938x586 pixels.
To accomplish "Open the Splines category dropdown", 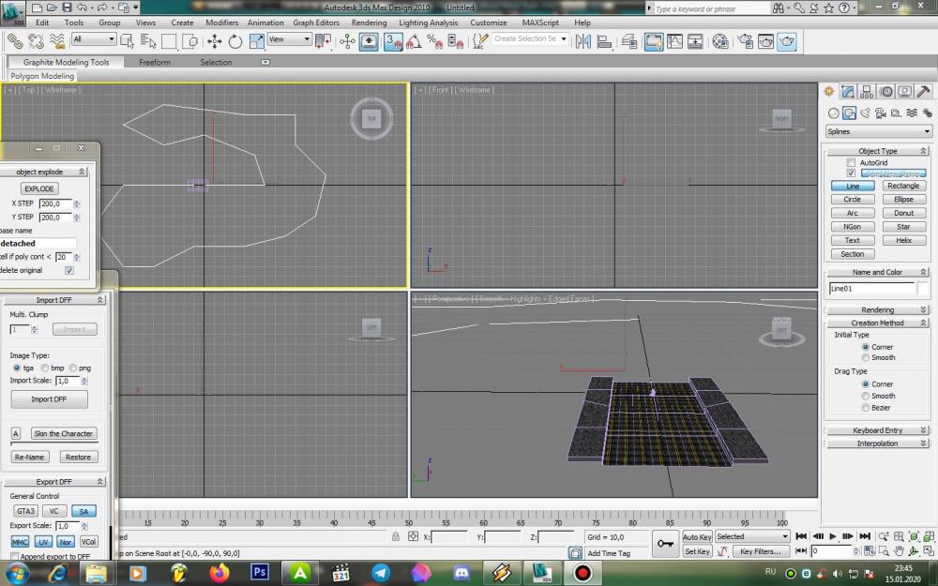I will point(879,131).
